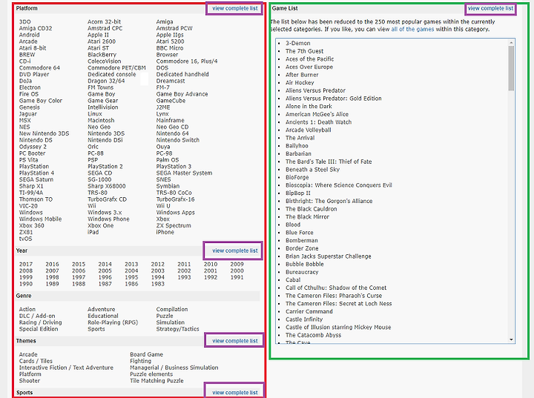Pick the Board Game theme
534x398 pixels.
coord(146,354)
